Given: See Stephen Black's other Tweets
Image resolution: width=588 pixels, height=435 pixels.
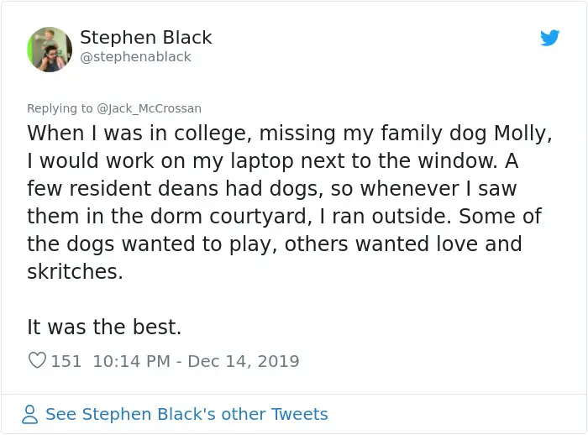Looking at the screenshot, I should tap(186, 414).
